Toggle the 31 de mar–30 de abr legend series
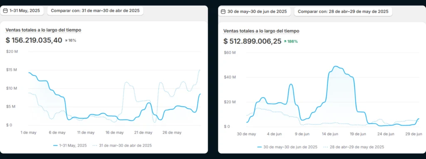This screenshot has height=159, width=426. (x=122, y=145)
